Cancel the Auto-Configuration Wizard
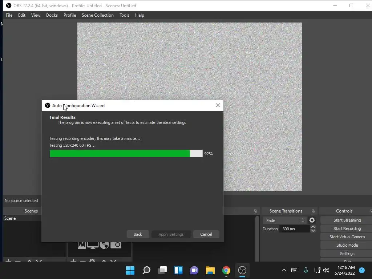Image resolution: width=372 pixels, height=279 pixels. coord(206,234)
